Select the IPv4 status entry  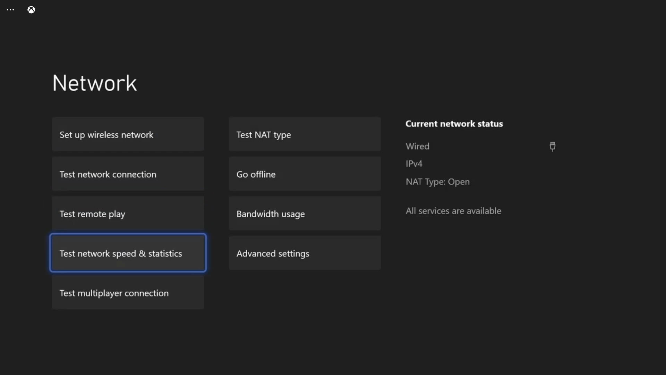point(414,163)
